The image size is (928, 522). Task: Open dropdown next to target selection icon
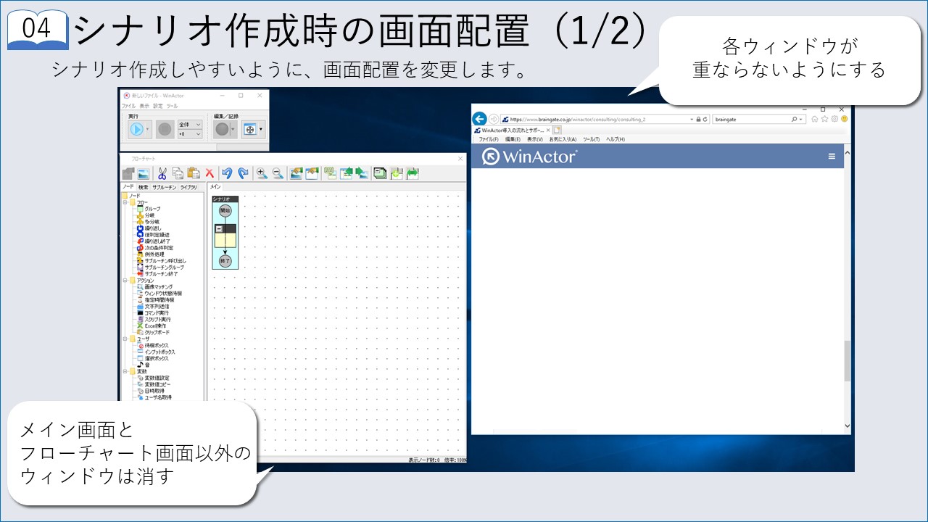point(262,129)
